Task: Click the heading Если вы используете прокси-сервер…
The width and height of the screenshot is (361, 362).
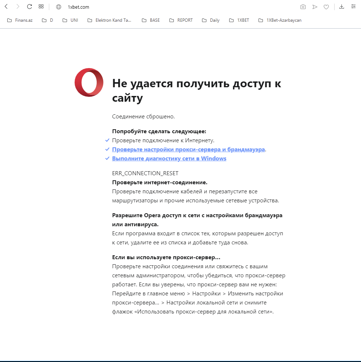Action: point(166,257)
